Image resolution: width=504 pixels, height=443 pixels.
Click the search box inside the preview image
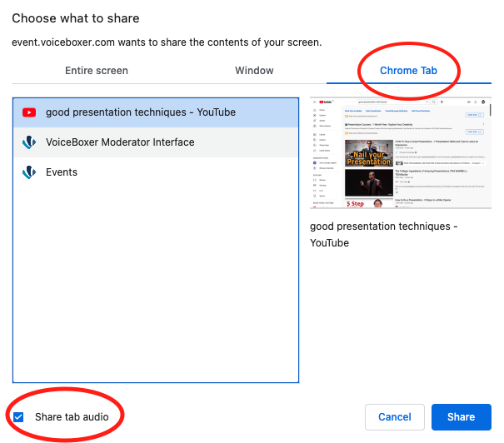392,102
